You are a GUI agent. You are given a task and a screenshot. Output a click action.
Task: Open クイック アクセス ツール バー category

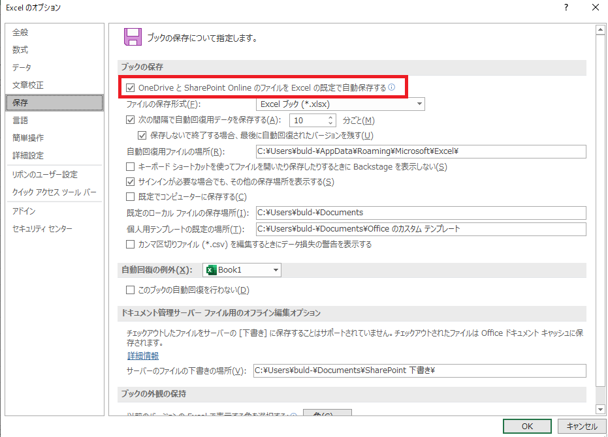(55, 192)
